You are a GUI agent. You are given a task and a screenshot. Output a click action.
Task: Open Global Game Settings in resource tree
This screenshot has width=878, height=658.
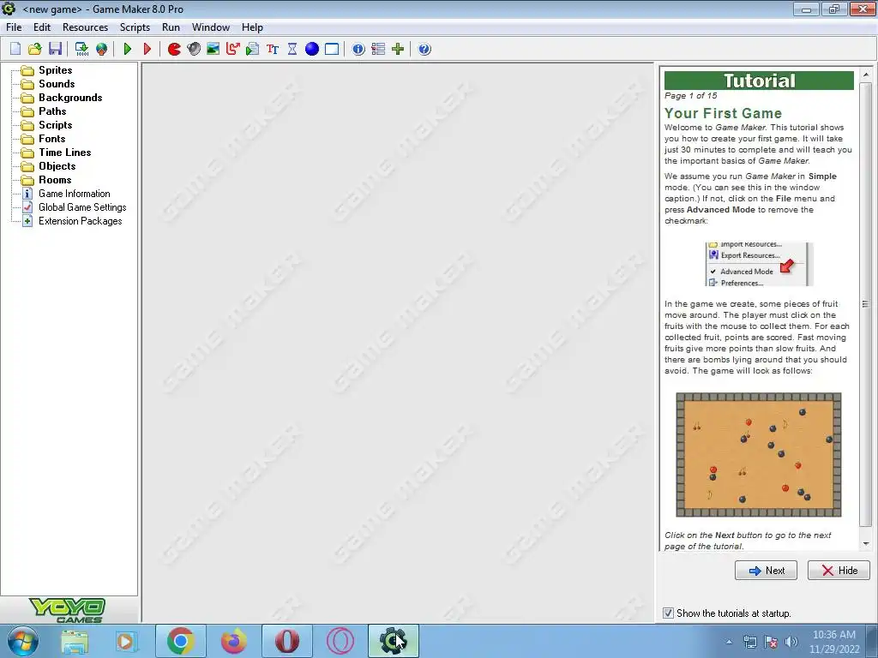tap(75, 207)
